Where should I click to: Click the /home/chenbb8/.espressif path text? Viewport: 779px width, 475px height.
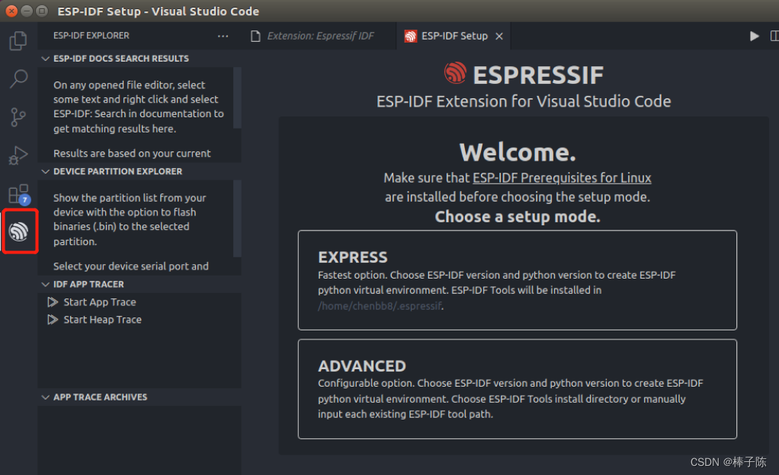coord(380,306)
